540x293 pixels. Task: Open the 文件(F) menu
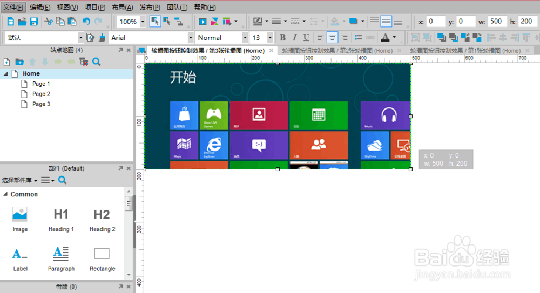tap(13, 7)
